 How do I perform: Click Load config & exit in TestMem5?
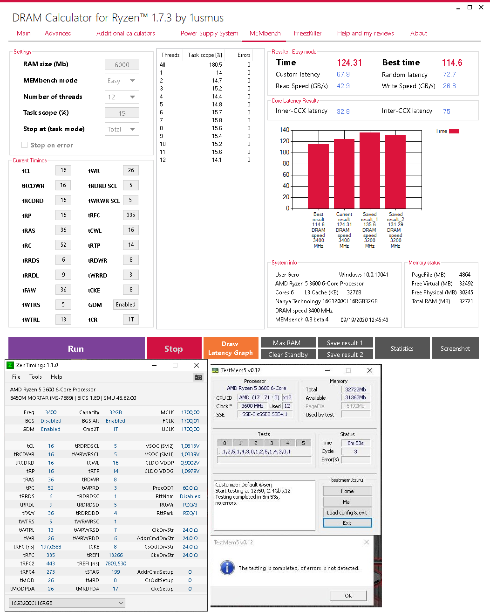[x=347, y=513]
